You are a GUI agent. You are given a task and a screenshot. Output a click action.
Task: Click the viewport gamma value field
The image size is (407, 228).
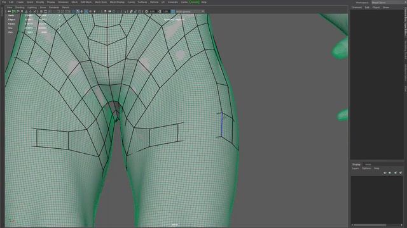click(165, 11)
